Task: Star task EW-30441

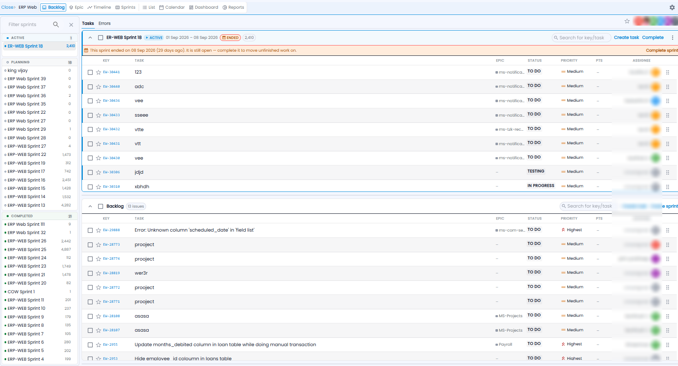Action: [99, 72]
